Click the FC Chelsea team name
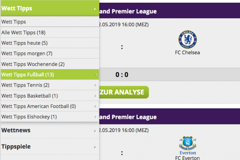Viewport: 240px width, 160px height. (188, 52)
